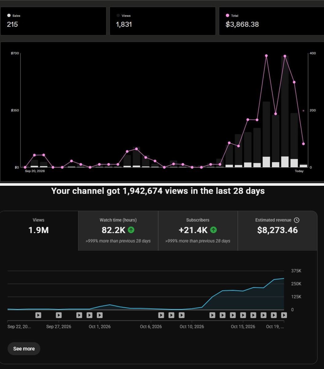Click the pink data point above Today
The height and width of the screenshot is (369, 324).
(303, 144)
